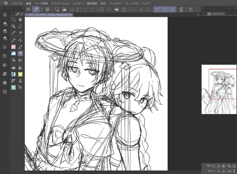Select the pink Decoration tool
Screen dimensions: 237x174
[x=13, y=47]
